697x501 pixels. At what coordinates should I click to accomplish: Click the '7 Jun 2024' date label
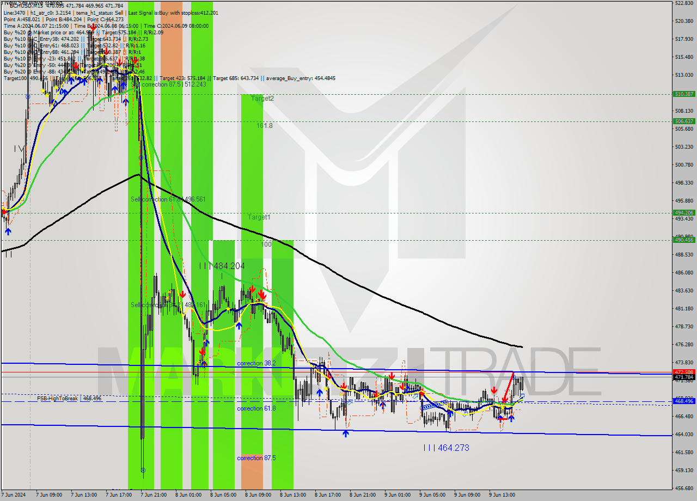14,495
